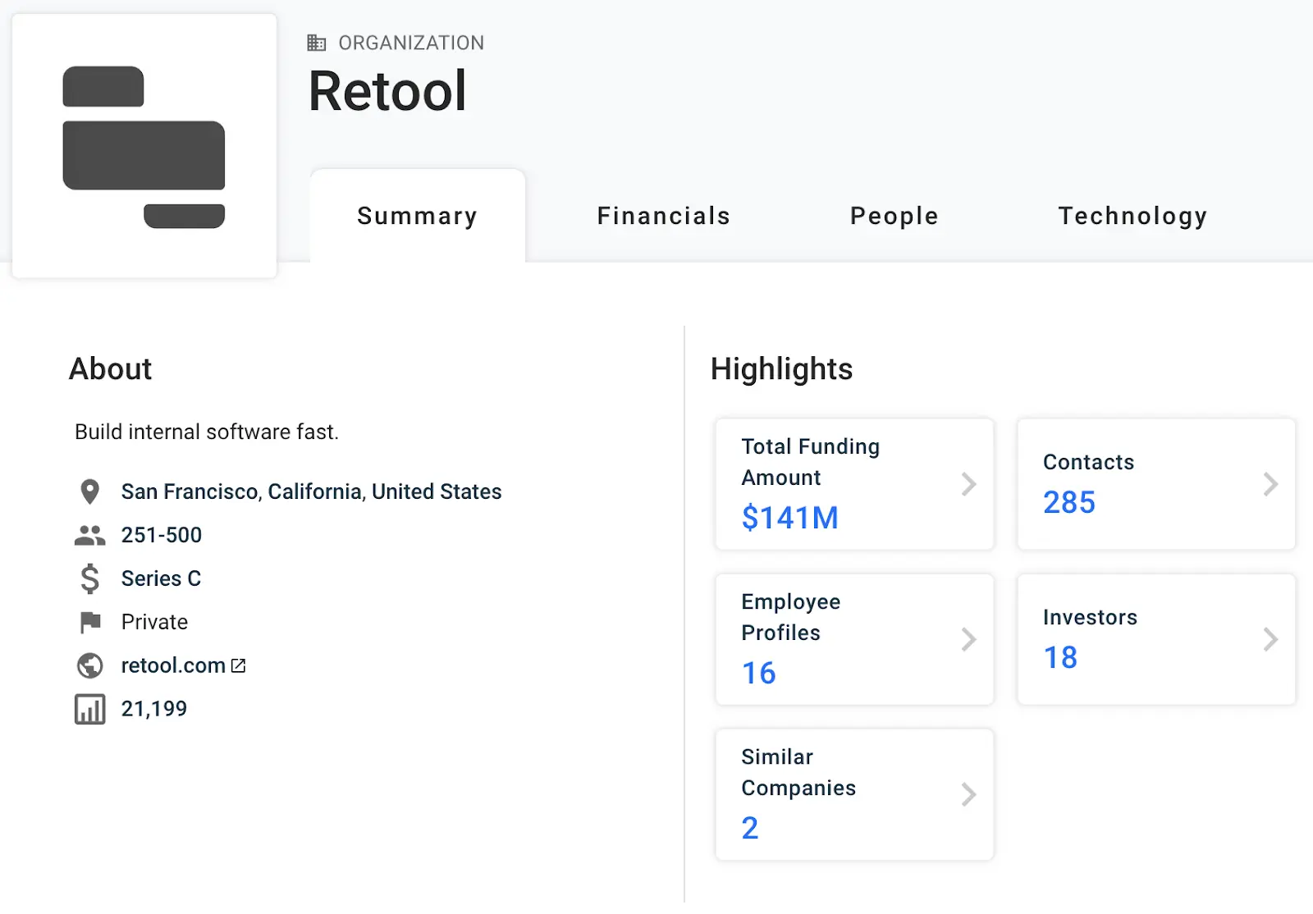Expand the Contacts card chevron

(x=1270, y=484)
